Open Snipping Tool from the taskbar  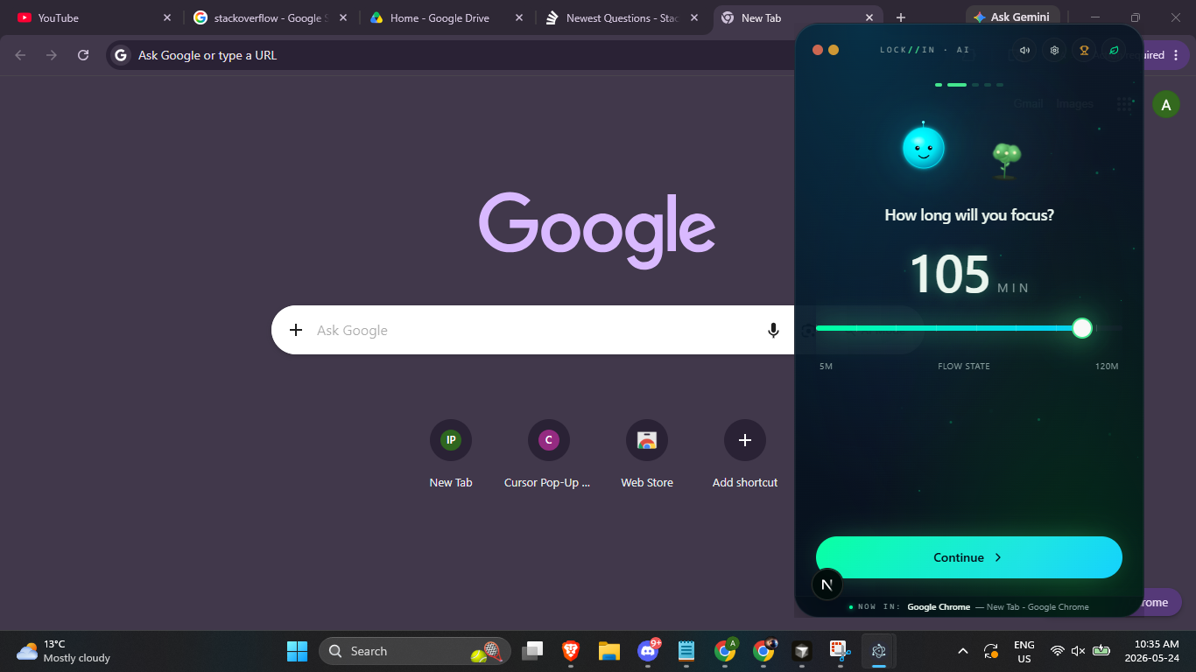[x=841, y=651]
